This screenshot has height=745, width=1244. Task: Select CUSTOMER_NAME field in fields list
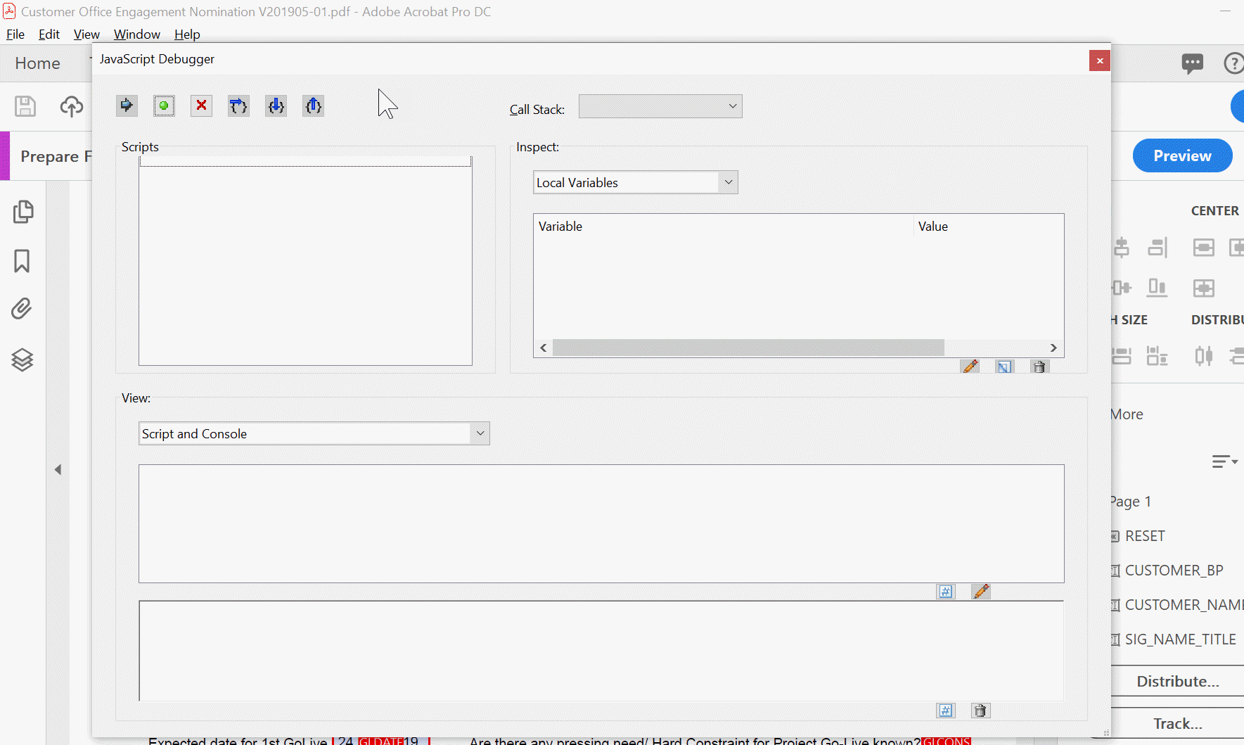click(x=1184, y=605)
